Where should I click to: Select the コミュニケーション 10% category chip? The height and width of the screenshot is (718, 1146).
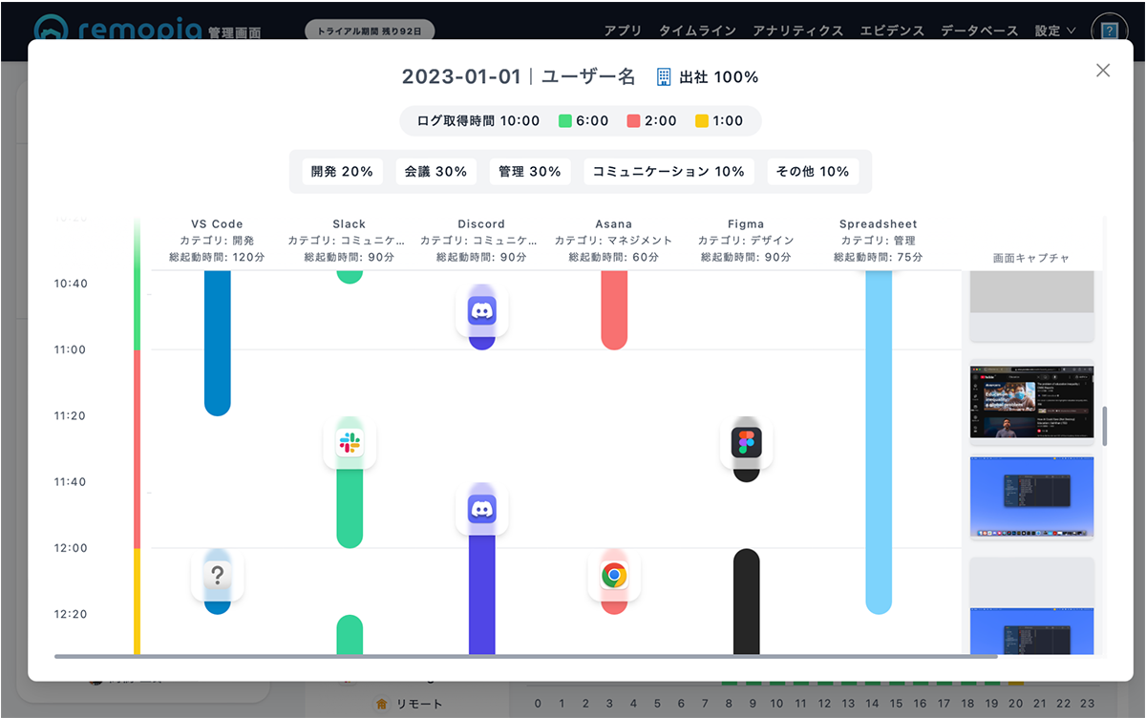coord(668,172)
